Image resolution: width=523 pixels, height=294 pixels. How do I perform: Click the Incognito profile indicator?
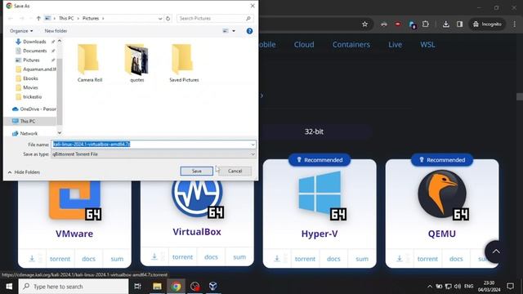487,24
